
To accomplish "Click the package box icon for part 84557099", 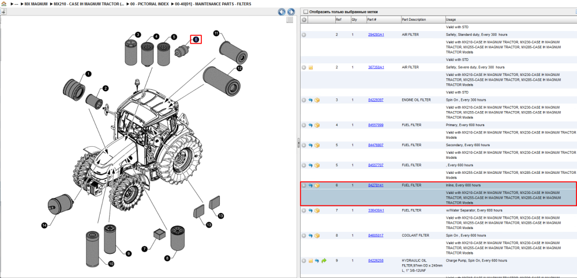I will 317,125.
